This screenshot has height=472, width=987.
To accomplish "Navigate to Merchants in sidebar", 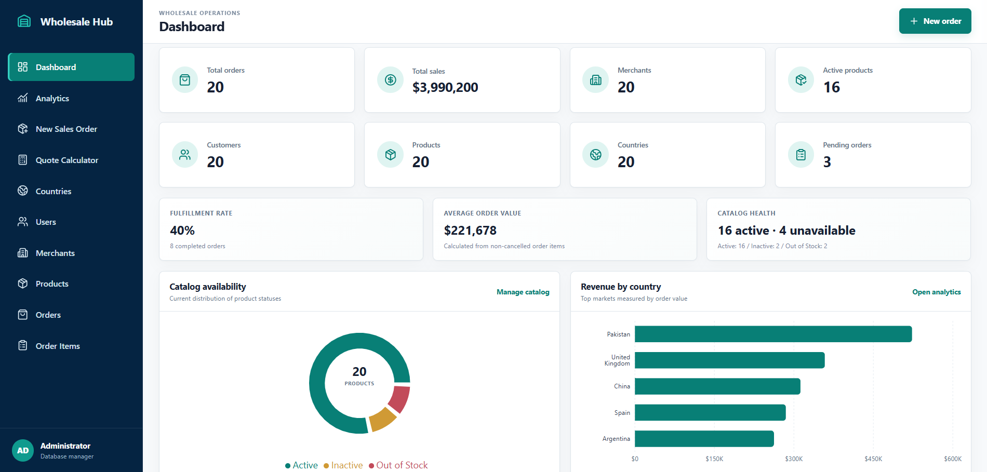I will tap(71, 253).
